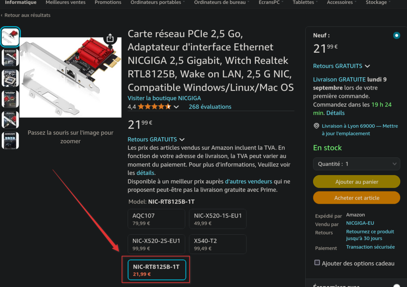Image resolution: width=407 pixels, height=287 pixels.
Task: Choose the AQC107 model option
Action: coord(156,219)
